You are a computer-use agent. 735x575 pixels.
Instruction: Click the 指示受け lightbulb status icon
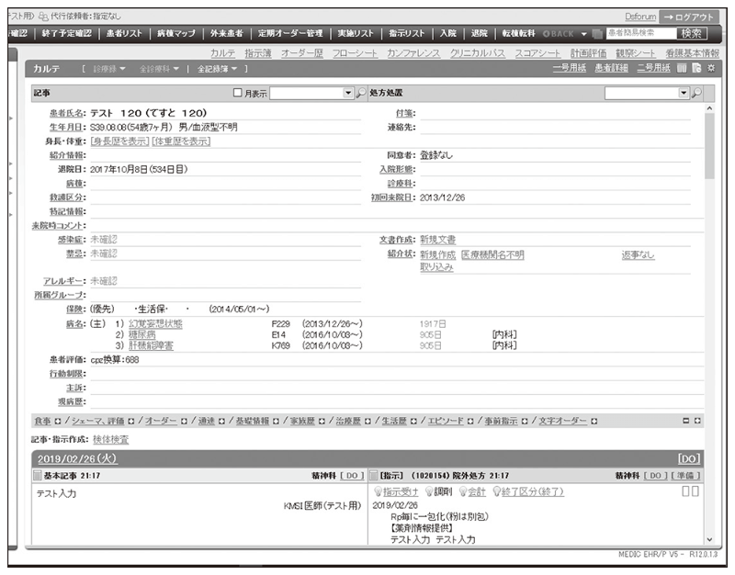coord(378,491)
